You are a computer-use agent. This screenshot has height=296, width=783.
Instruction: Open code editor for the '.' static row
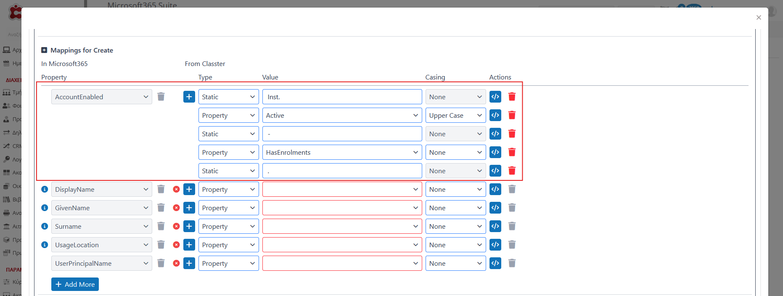pyautogui.click(x=495, y=171)
